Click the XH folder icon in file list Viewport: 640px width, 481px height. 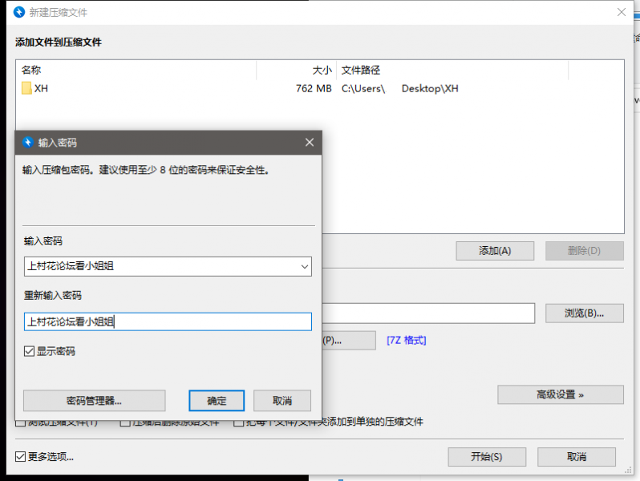[x=26, y=88]
